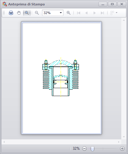Click the vertical scrollbar up arrow
This screenshot has height=154, width=128.
tap(124, 20)
